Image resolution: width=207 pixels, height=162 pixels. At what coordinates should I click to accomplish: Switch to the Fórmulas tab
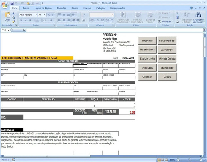[61, 8]
